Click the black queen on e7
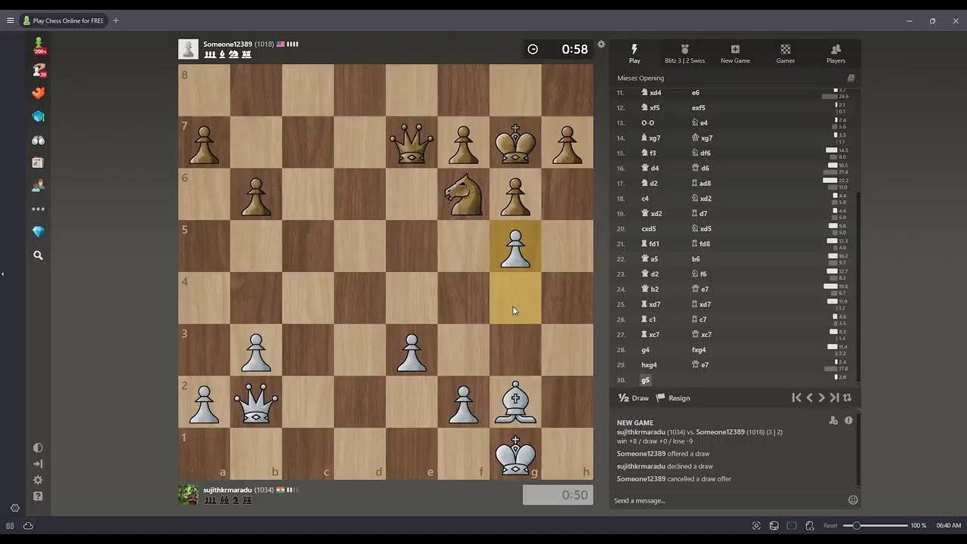 click(412, 142)
